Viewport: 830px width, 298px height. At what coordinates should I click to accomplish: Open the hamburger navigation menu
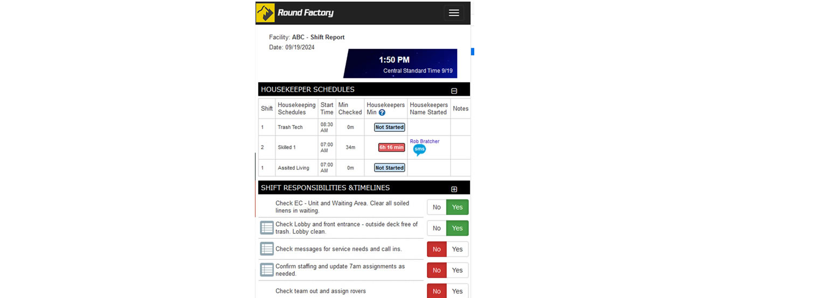(454, 13)
